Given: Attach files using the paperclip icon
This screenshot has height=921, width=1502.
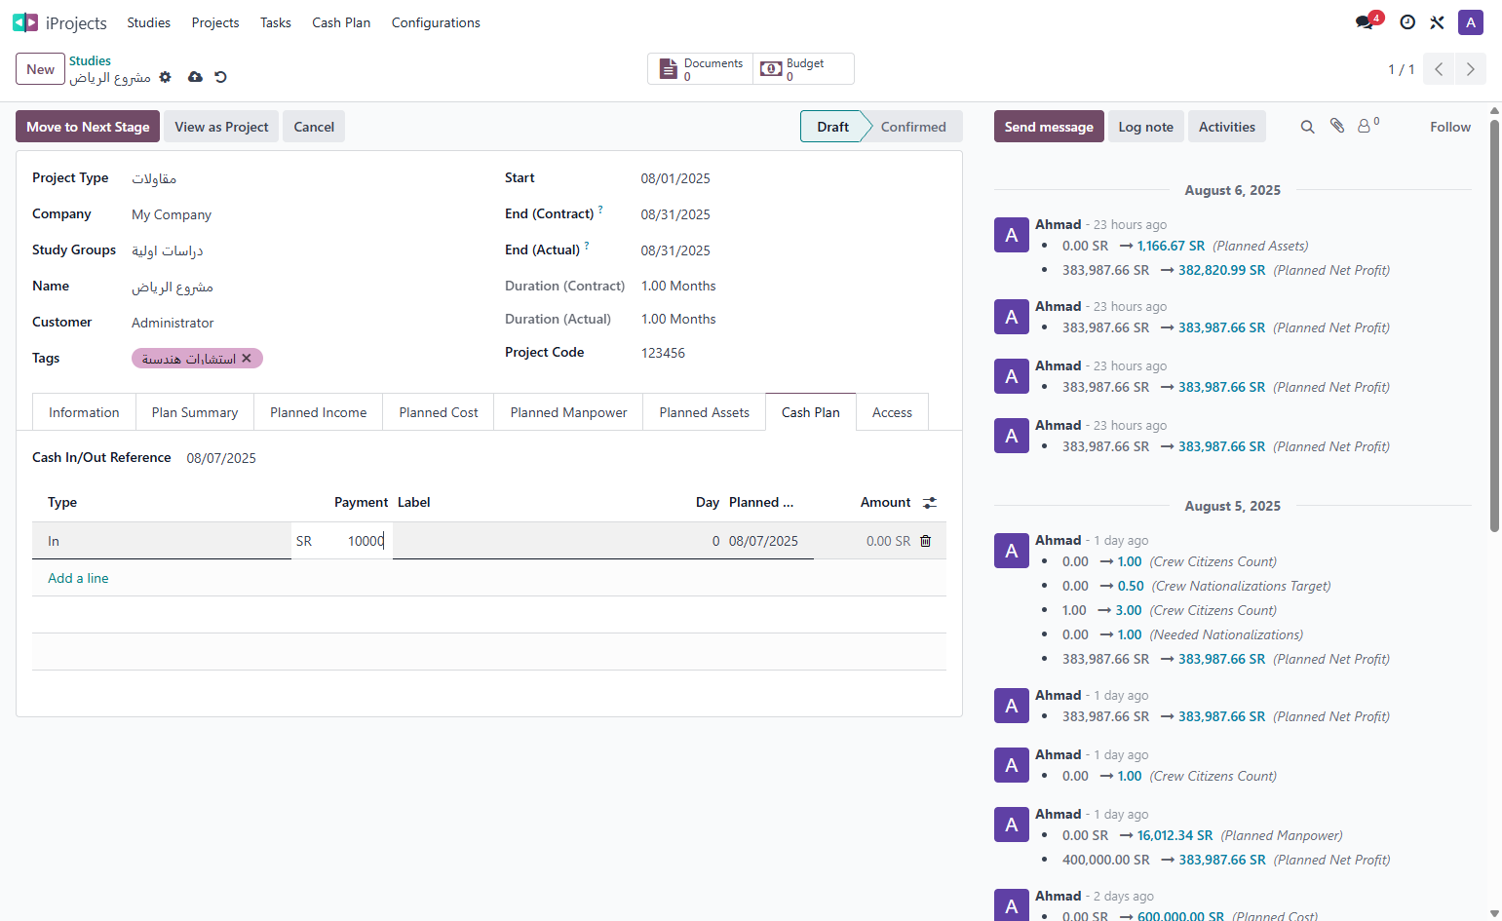Looking at the screenshot, I should 1337,127.
